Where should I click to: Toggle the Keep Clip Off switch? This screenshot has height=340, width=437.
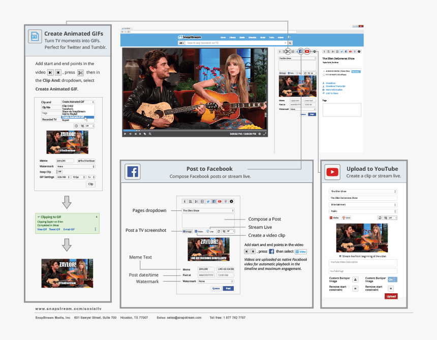click(x=59, y=172)
